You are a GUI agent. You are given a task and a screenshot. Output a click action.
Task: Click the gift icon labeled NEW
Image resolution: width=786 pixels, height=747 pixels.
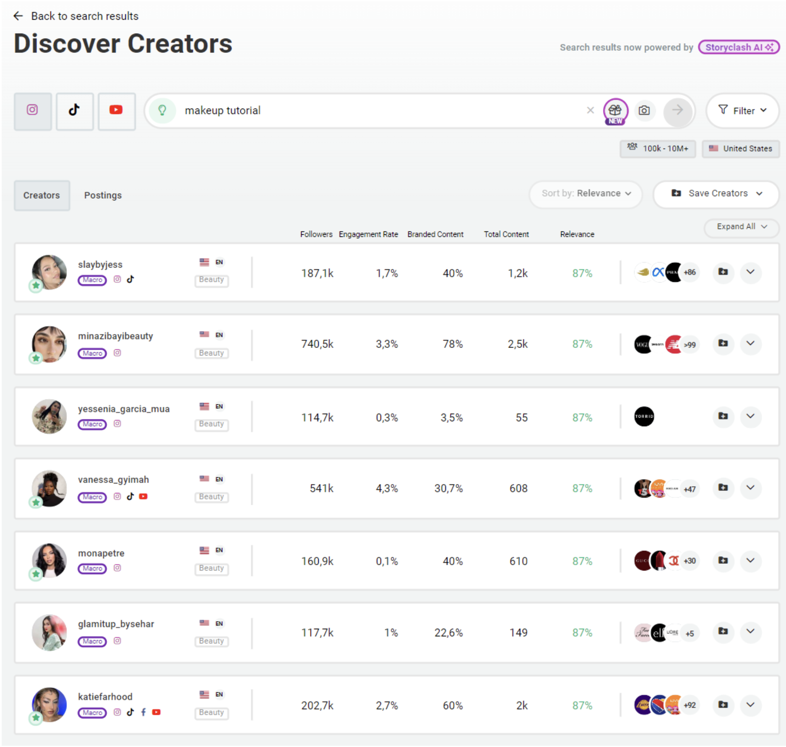tap(615, 111)
